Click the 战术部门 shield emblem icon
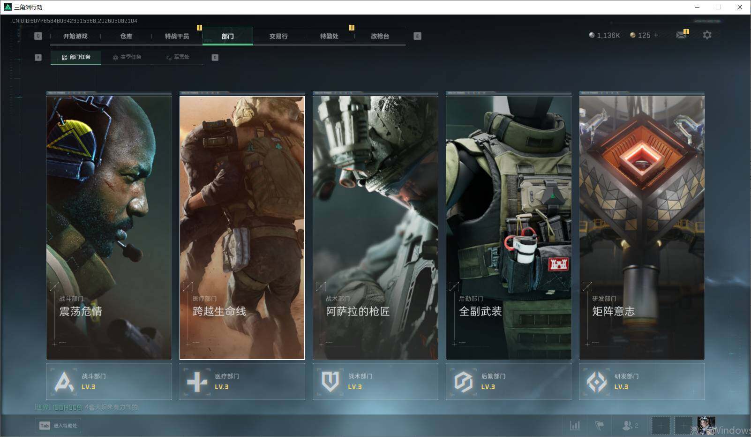 pyautogui.click(x=330, y=382)
